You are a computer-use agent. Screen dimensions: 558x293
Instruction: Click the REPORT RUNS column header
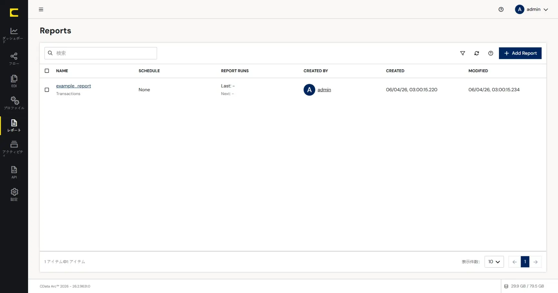[x=235, y=71]
